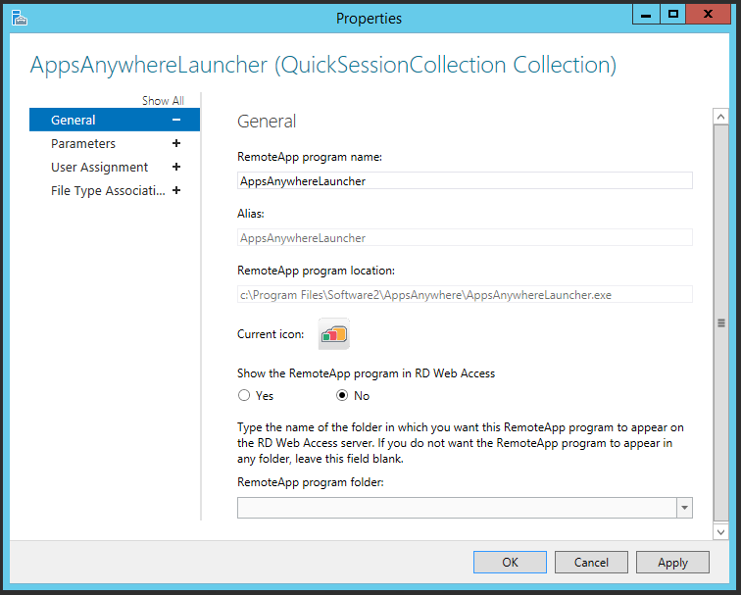741x595 pixels.
Task: Apply changes with the Apply button
Action: pos(672,562)
